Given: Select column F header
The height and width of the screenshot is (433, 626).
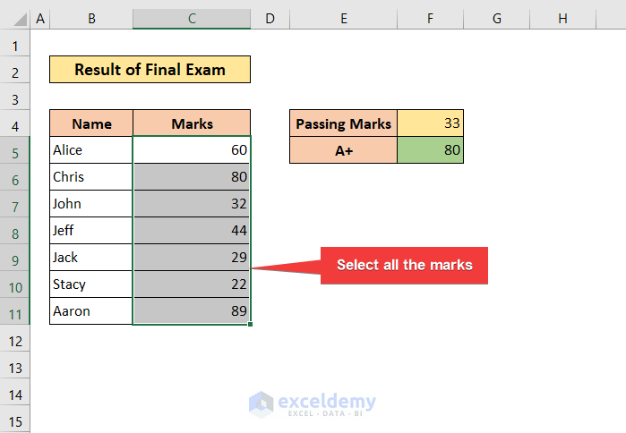Looking at the screenshot, I should [x=430, y=19].
